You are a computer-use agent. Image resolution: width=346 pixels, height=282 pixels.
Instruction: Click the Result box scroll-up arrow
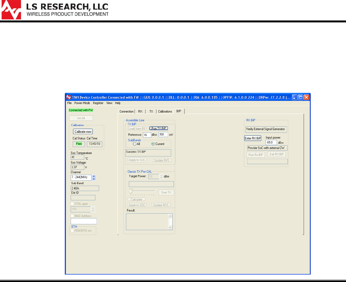point(170,216)
